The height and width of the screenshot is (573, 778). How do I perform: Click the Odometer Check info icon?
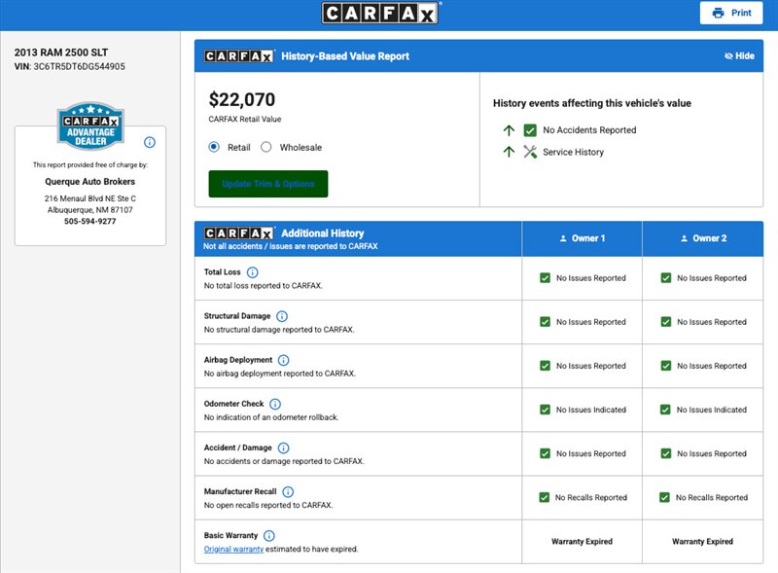pyautogui.click(x=275, y=404)
